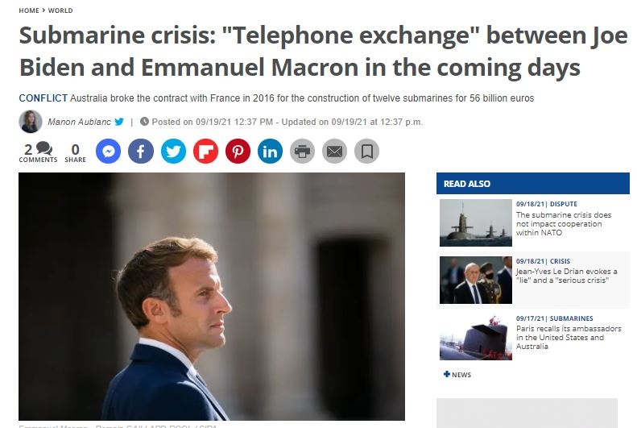This screenshot has height=428, width=637.
Task: Read NATO cooperation submarine article
Action: click(563, 224)
